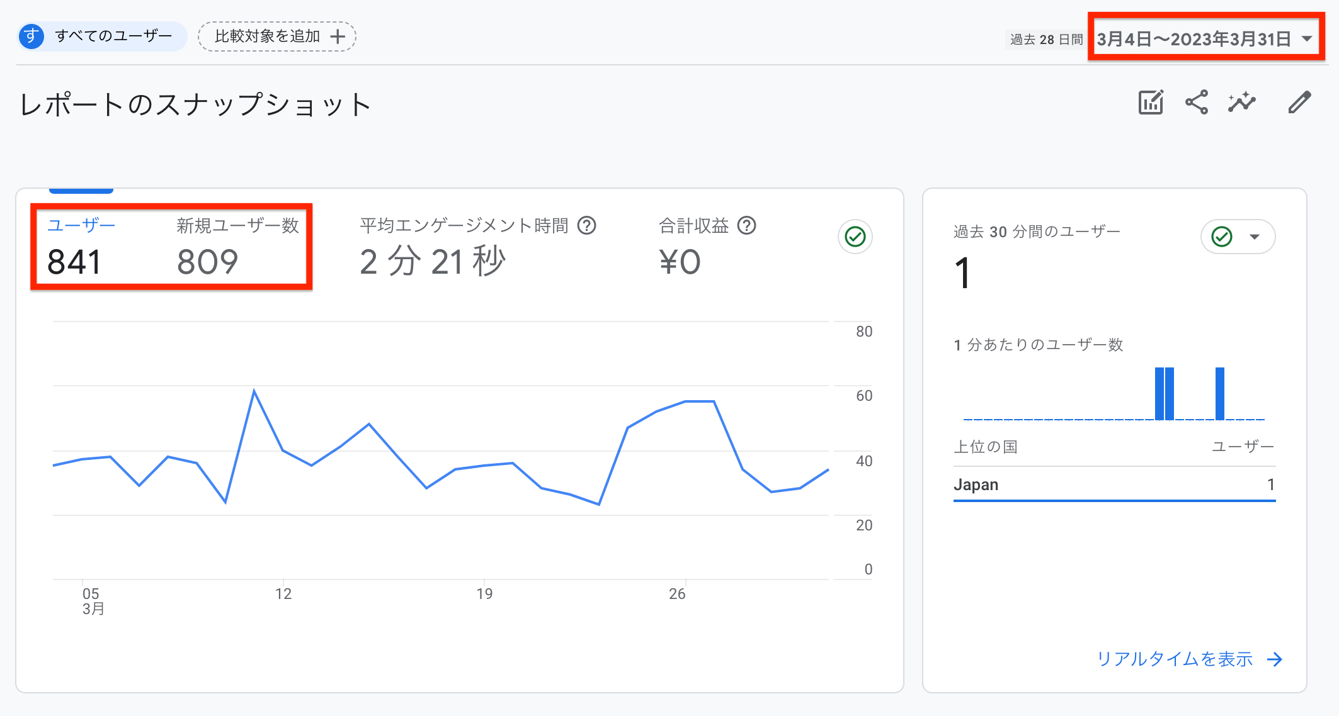Click the 841 users value

point(74,262)
